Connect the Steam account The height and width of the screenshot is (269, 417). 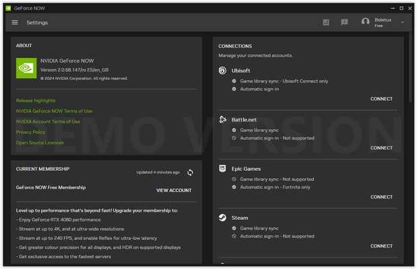tap(381, 246)
